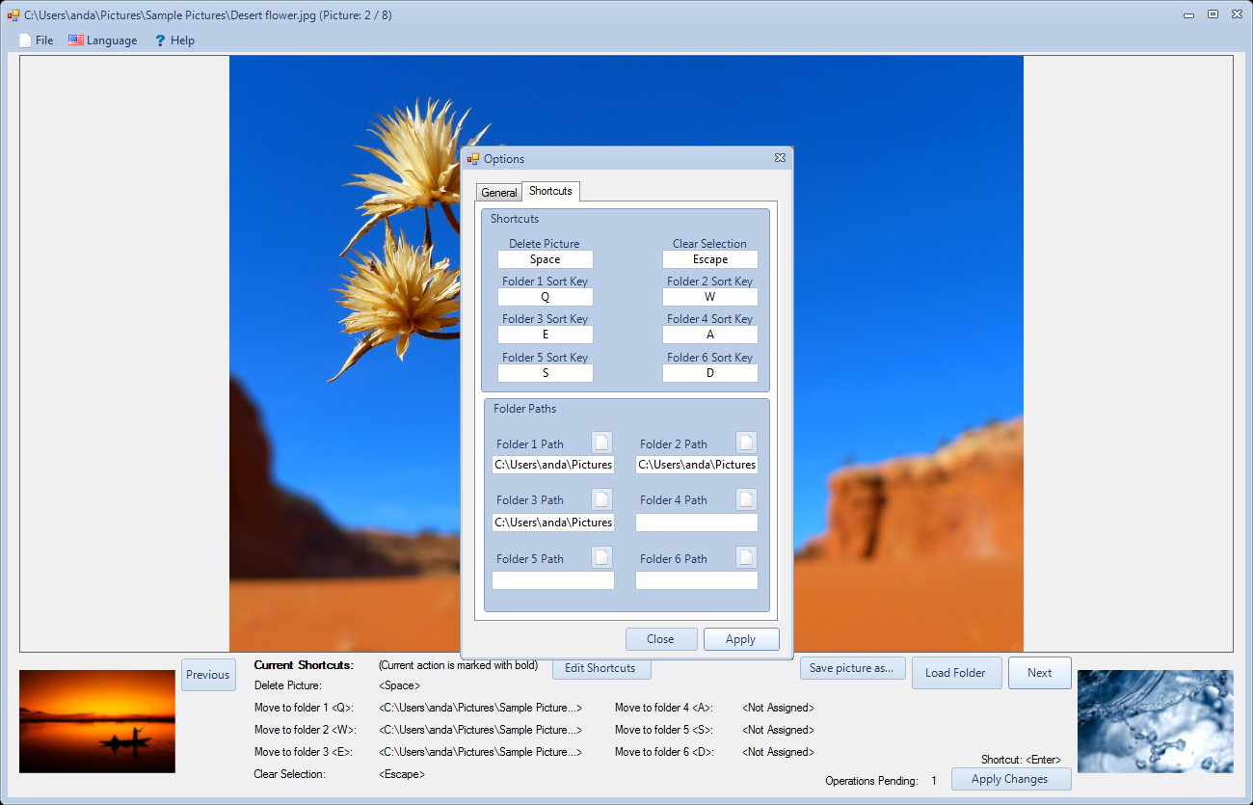Open the Language menu

click(x=102, y=40)
